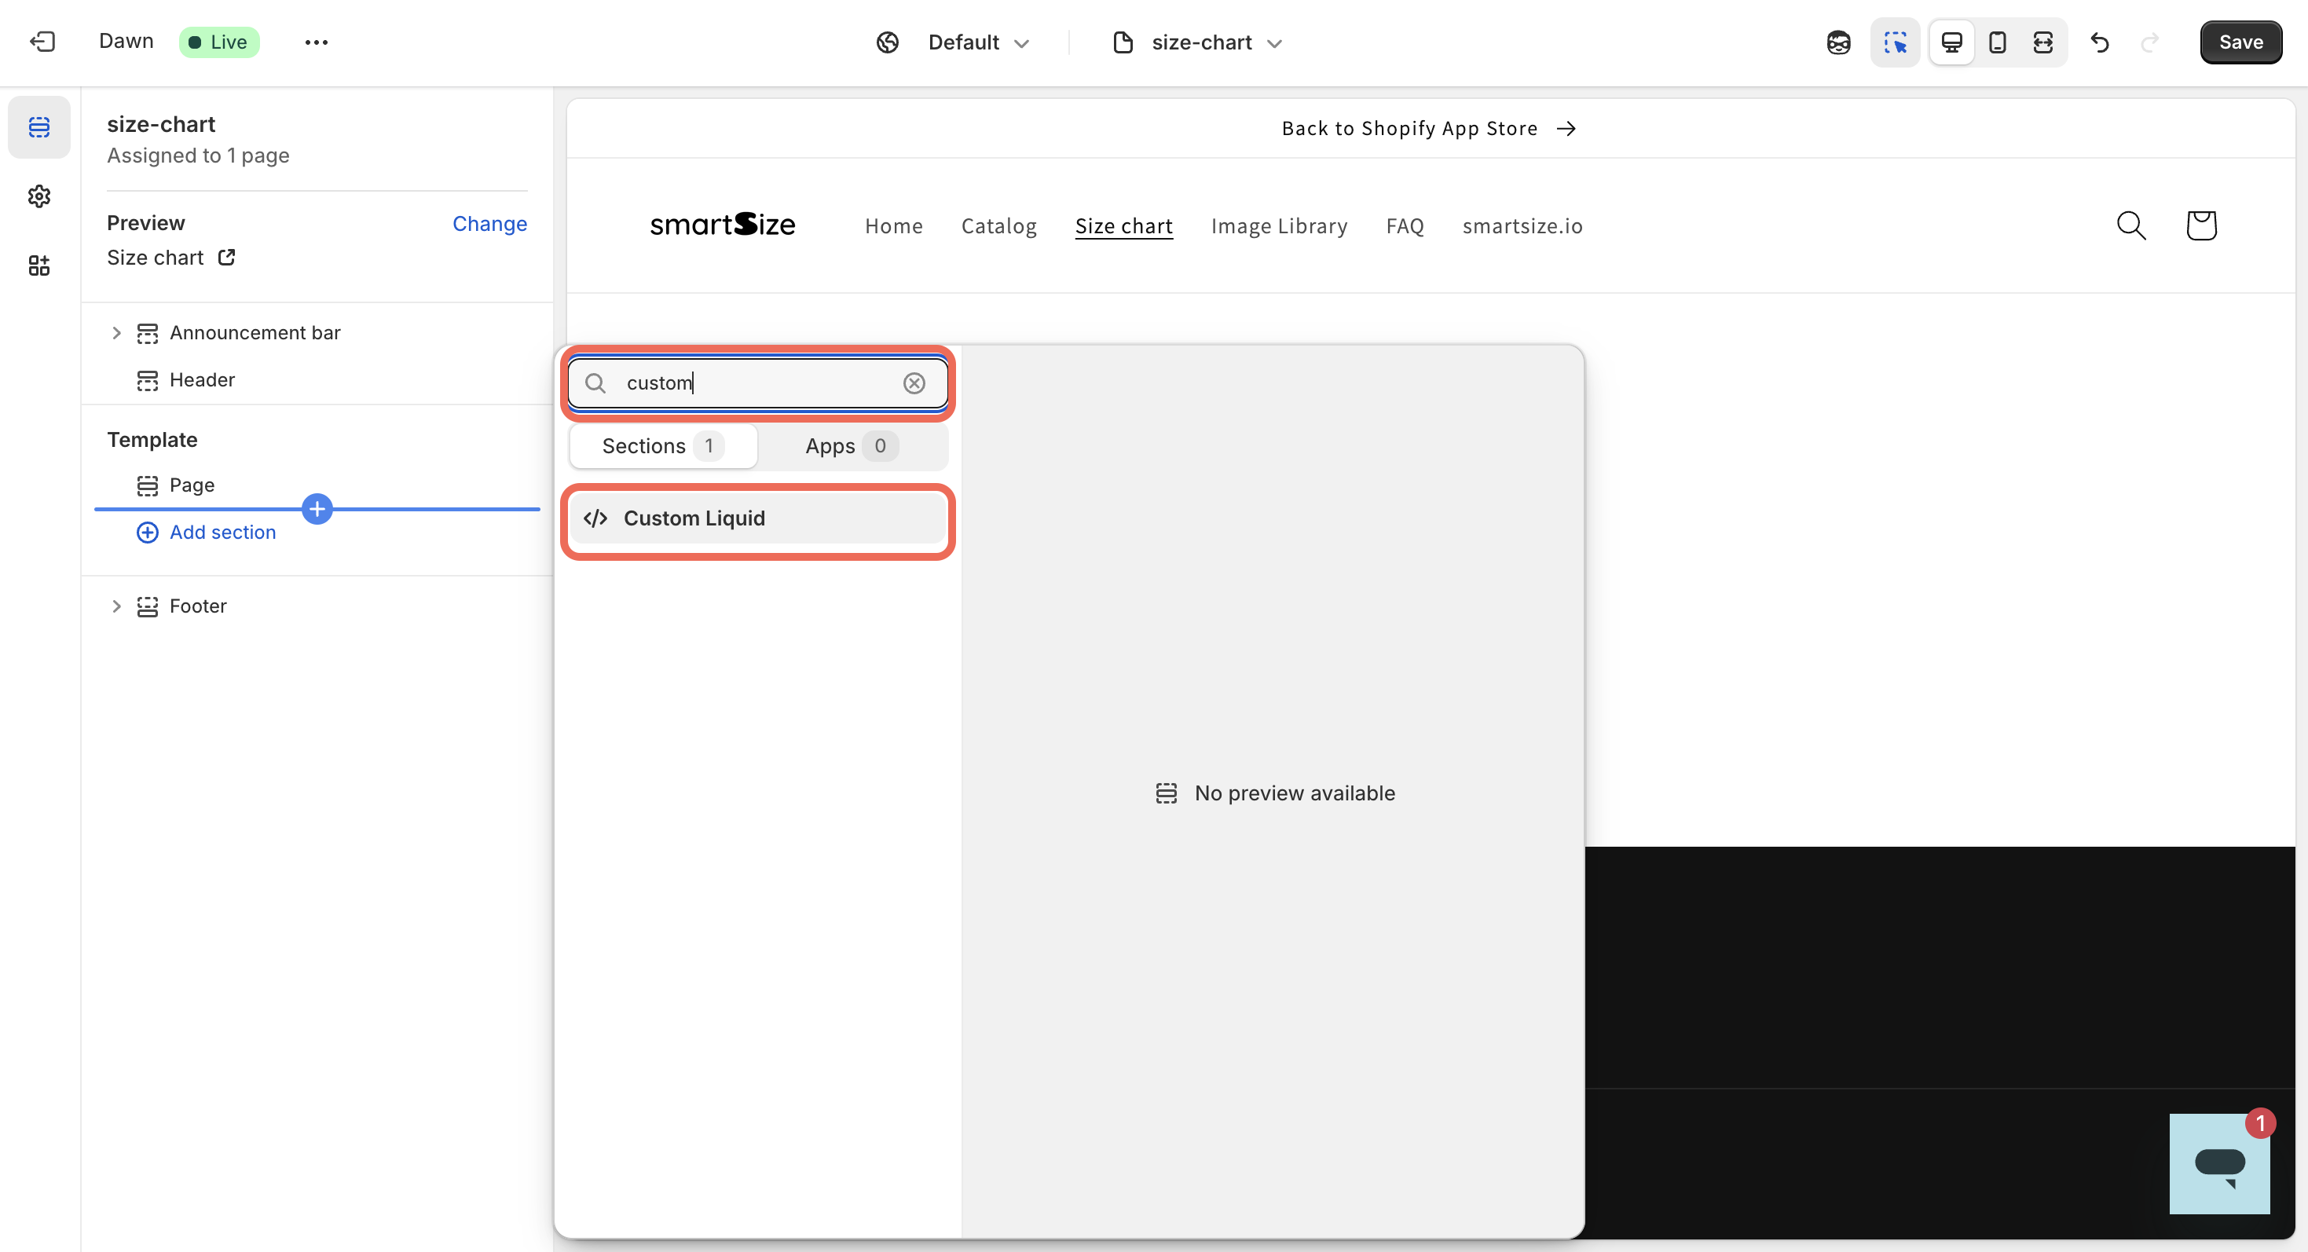2308x1252 pixels.
Task: Click the storefront search magnifier icon
Action: click(x=2130, y=225)
